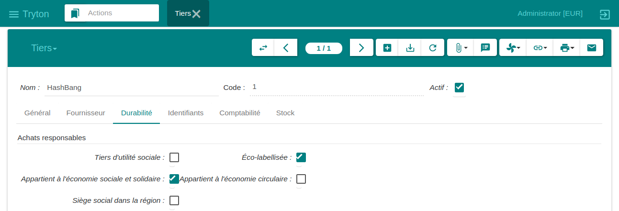Switch to the Général tab
Screen dimensions: 619x211
[x=37, y=113]
